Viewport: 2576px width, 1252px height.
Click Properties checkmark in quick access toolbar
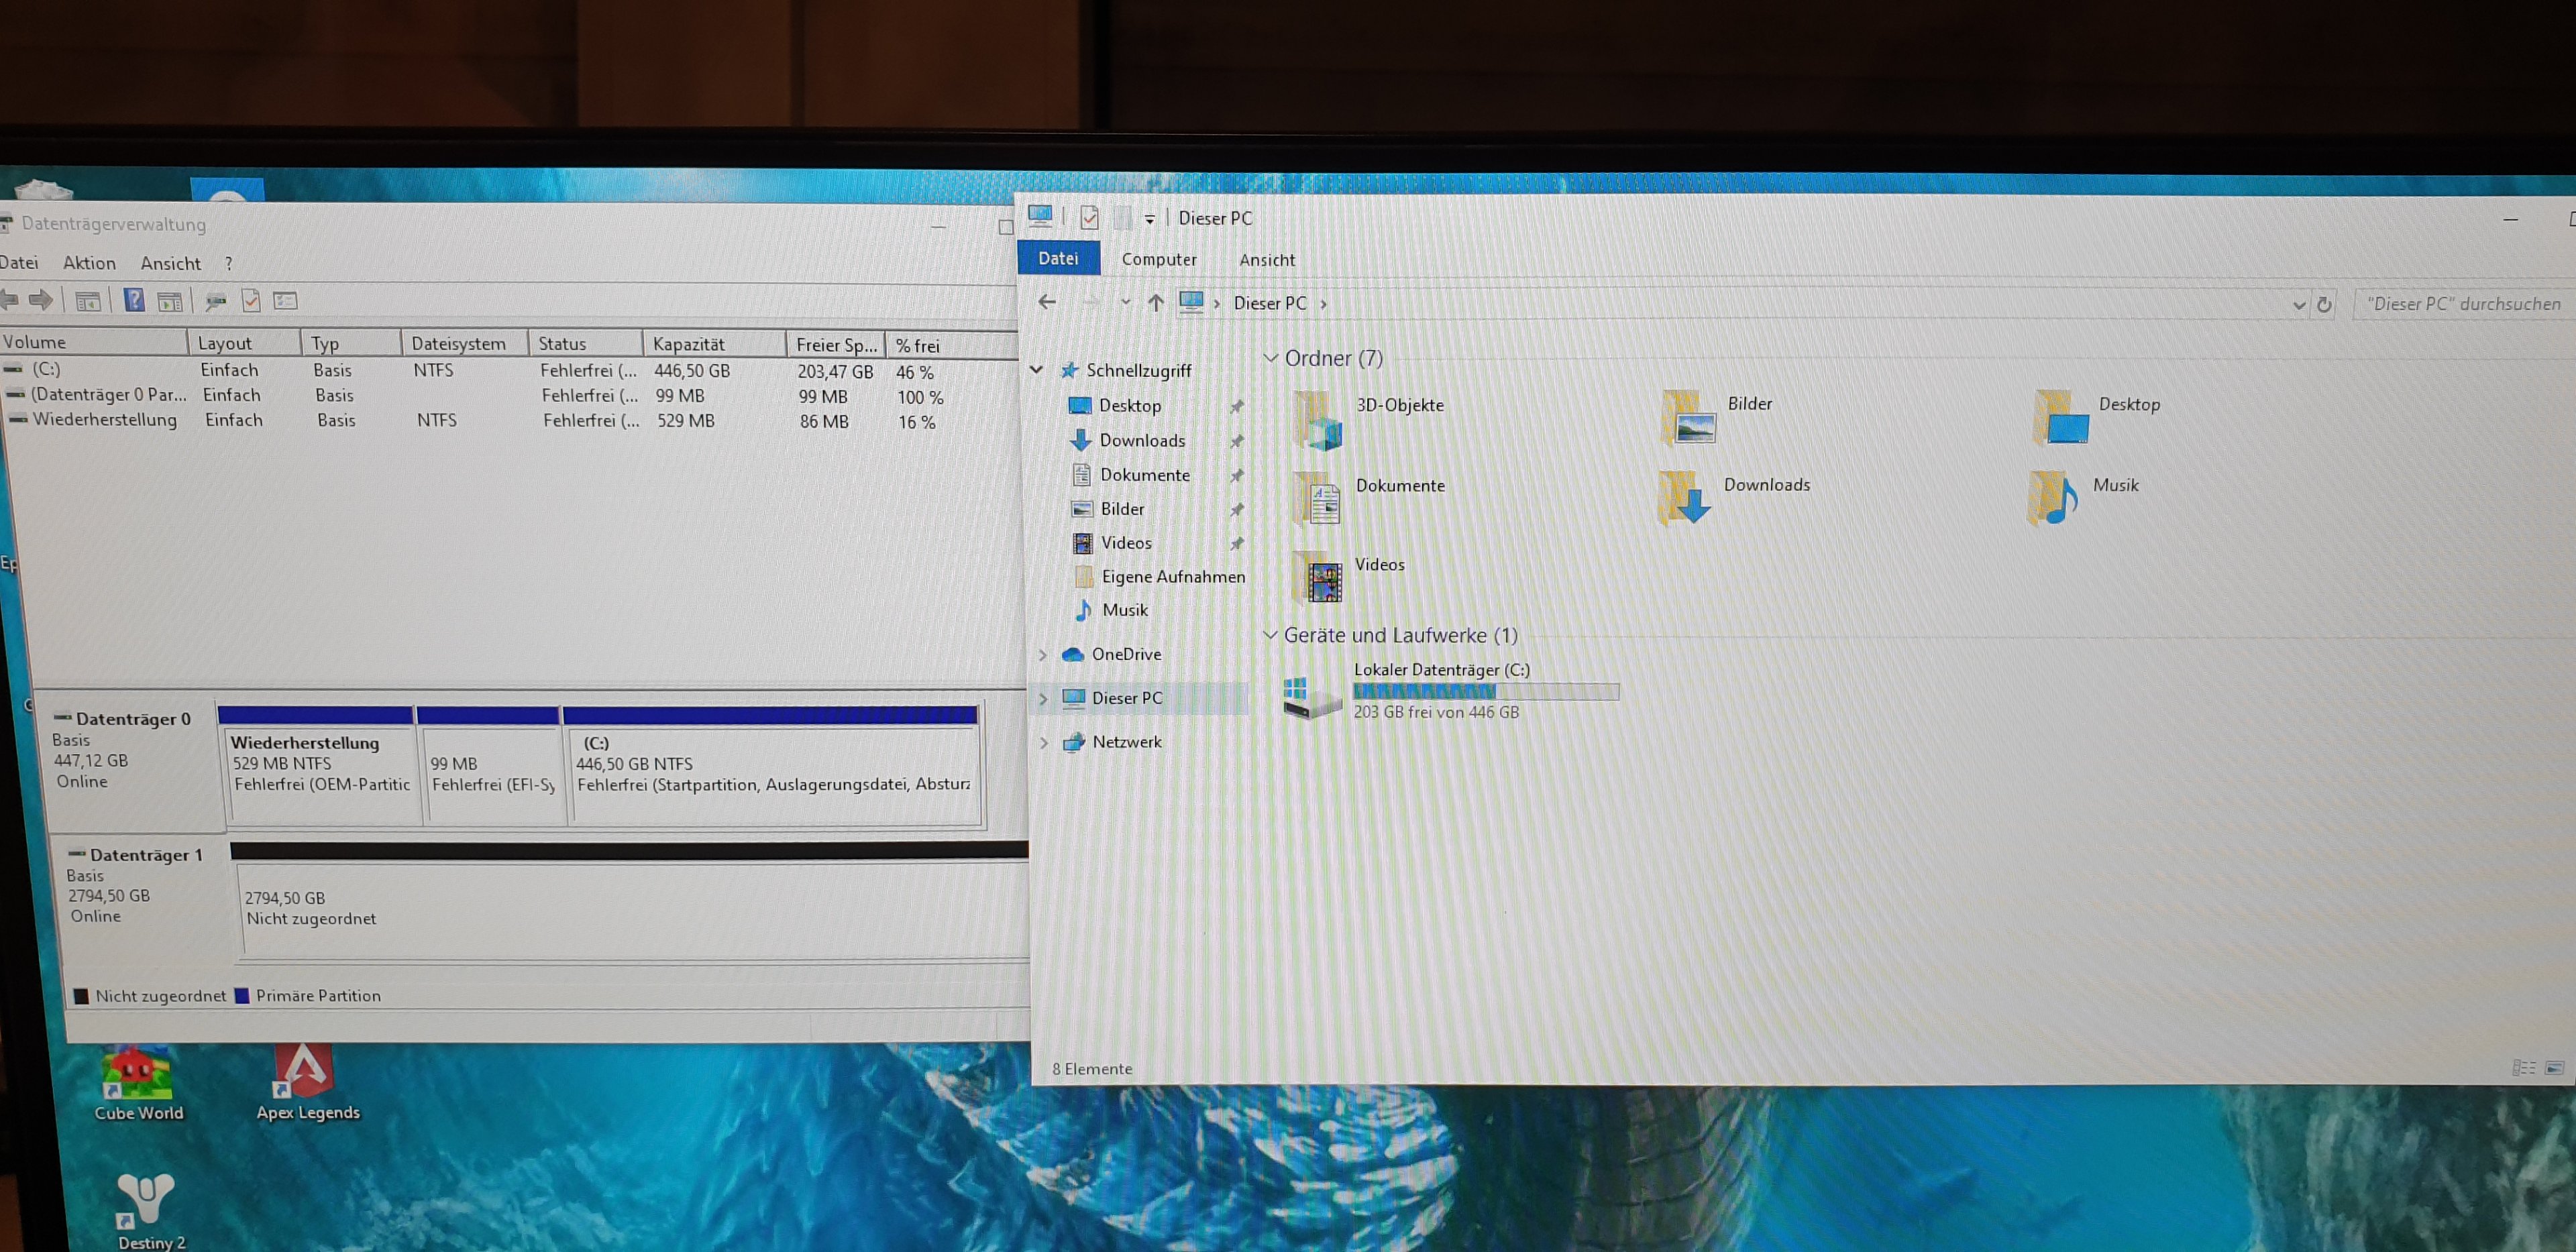pyautogui.click(x=1089, y=217)
